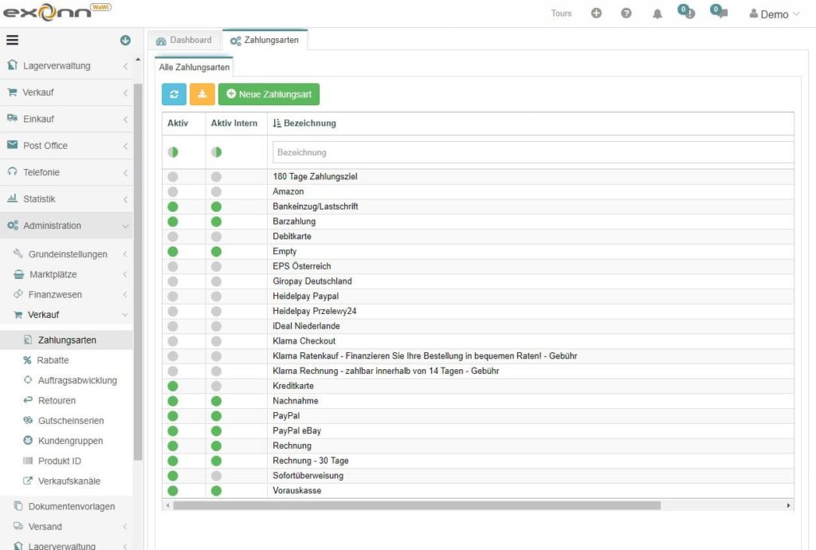816x550 pixels.
Task: Toggle Aktiv Intern for Kreditkarte
Action: (217, 386)
